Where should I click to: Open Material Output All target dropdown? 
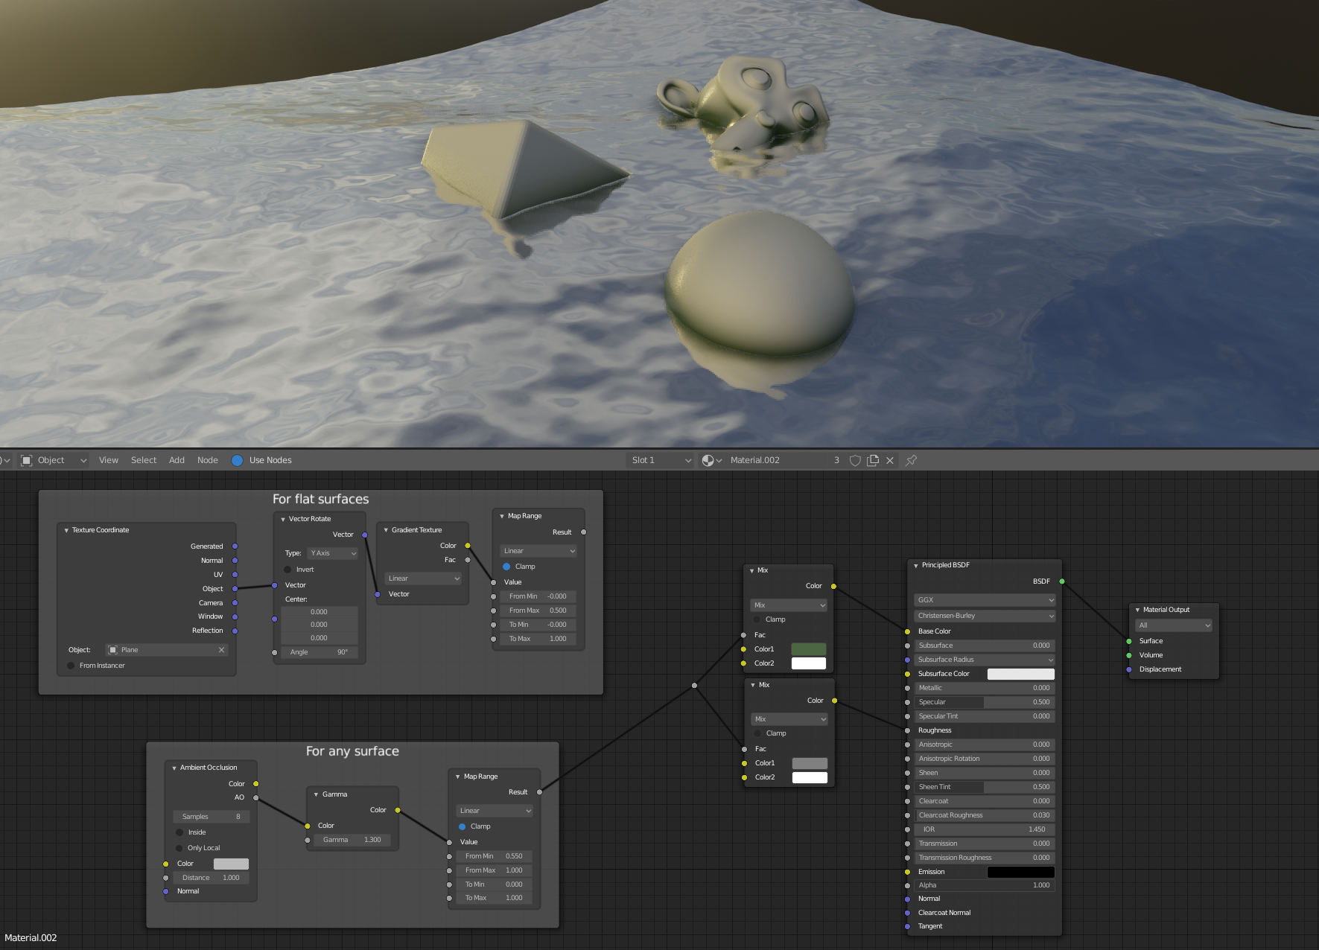[1174, 625]
